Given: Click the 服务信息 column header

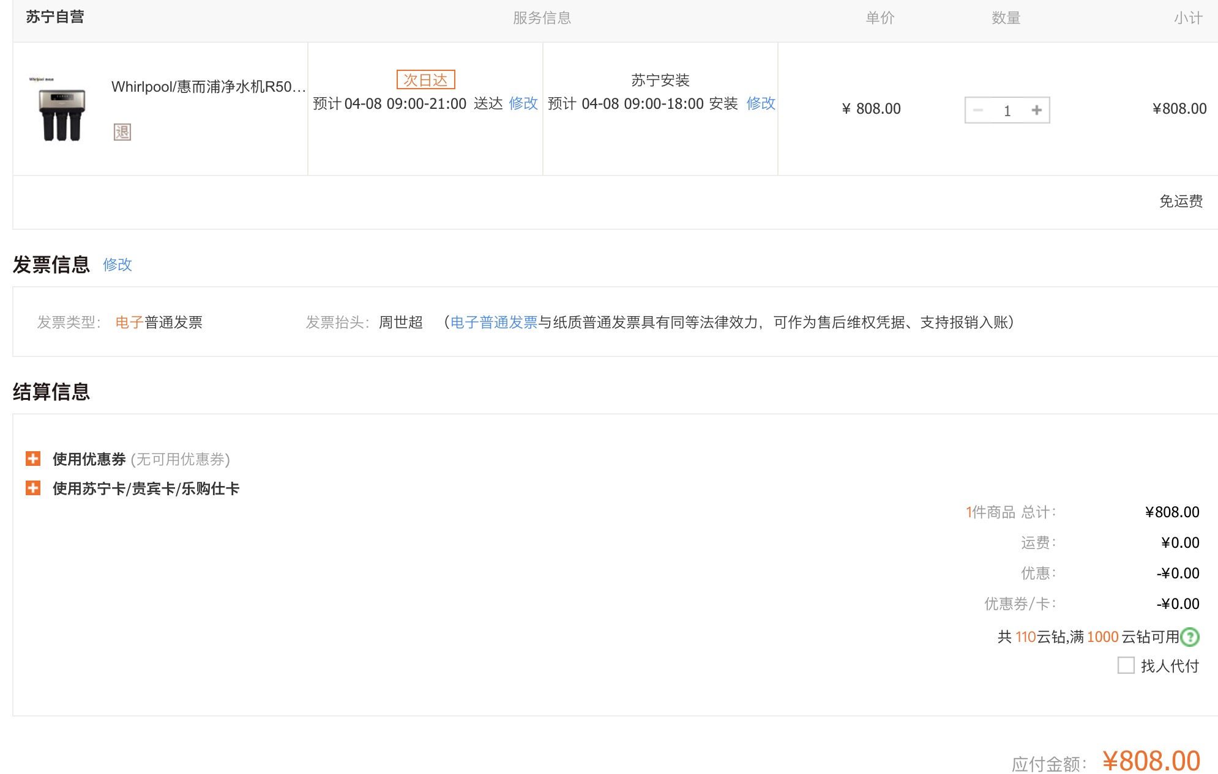Looking at the screenshot, I should [542, 18].
